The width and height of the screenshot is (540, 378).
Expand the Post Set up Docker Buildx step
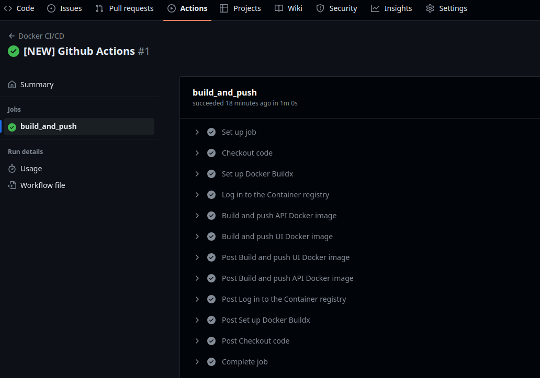[197, 320]
